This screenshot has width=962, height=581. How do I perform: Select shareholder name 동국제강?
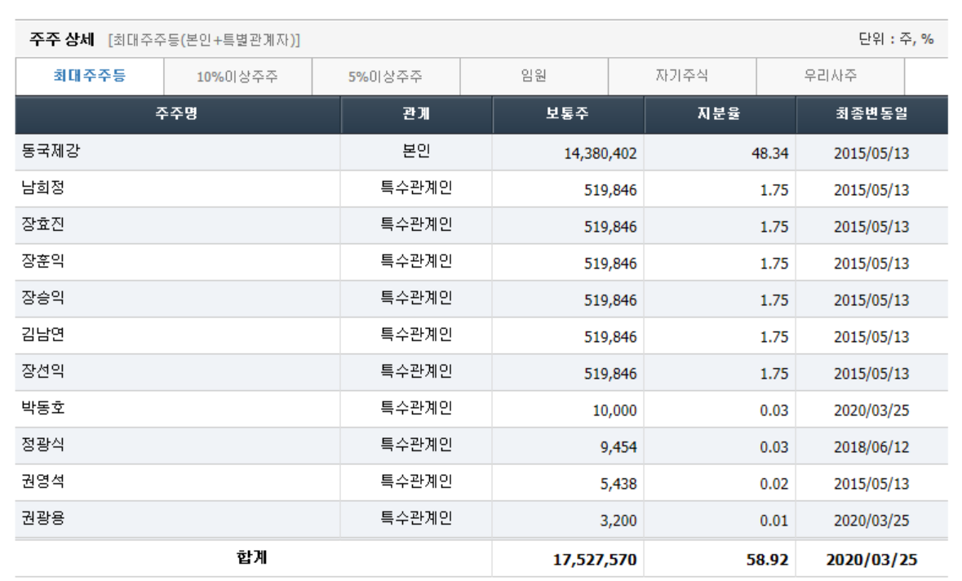[51, 152]
